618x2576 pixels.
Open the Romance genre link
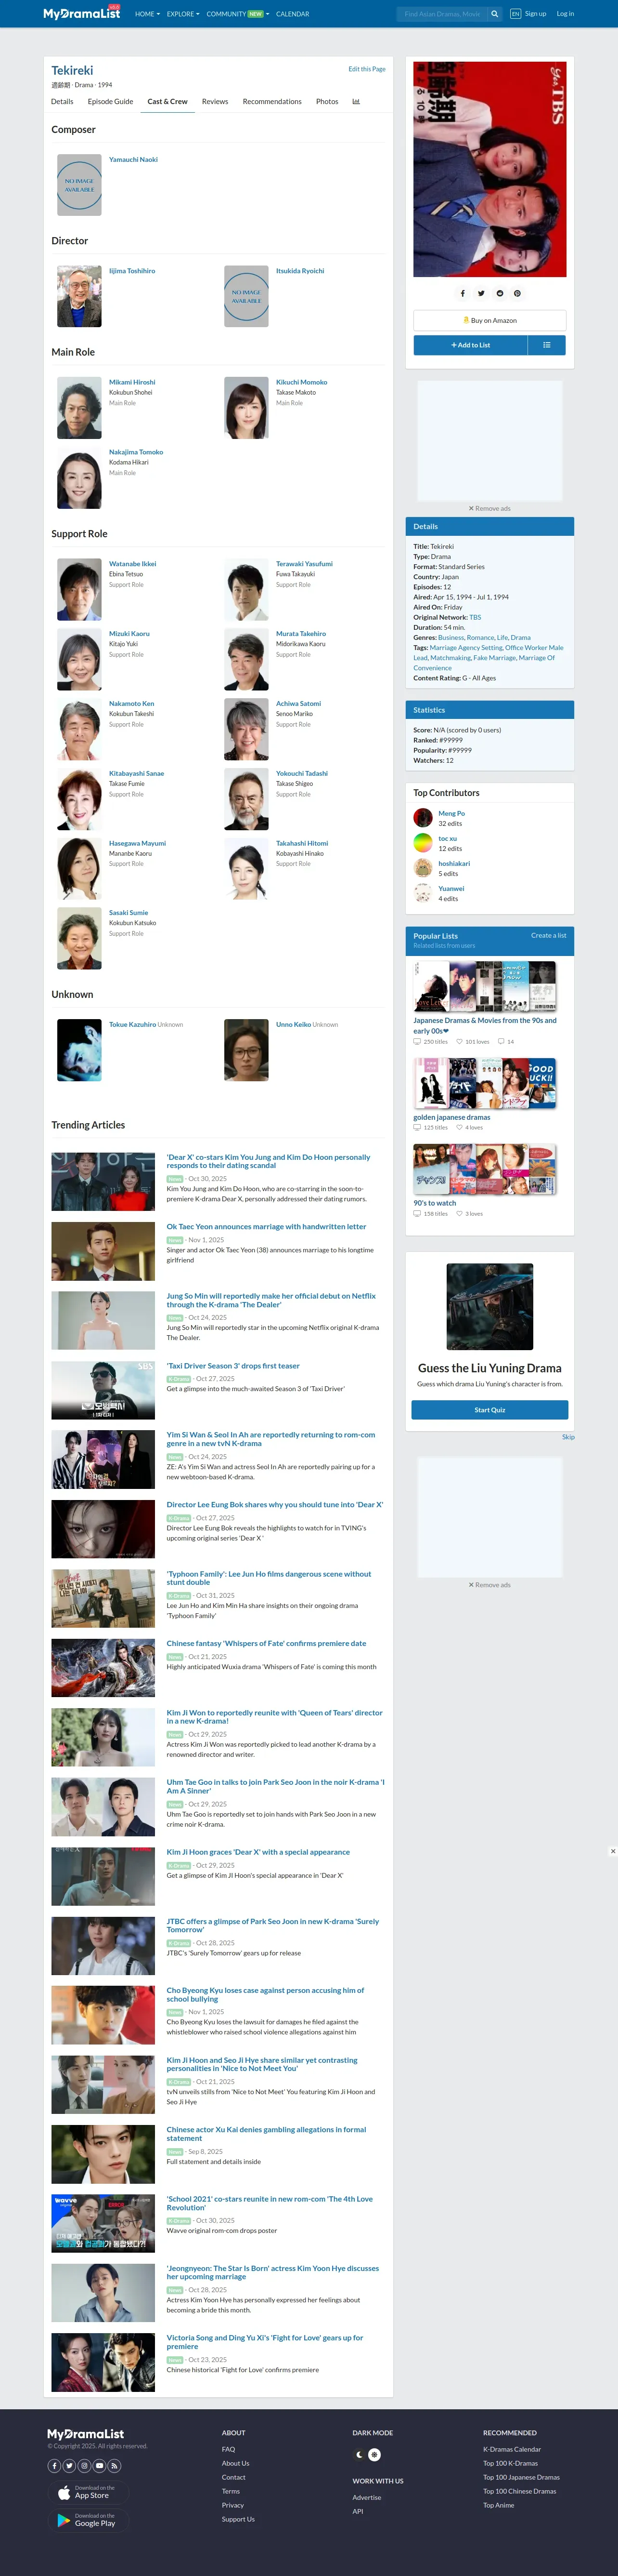480,637
